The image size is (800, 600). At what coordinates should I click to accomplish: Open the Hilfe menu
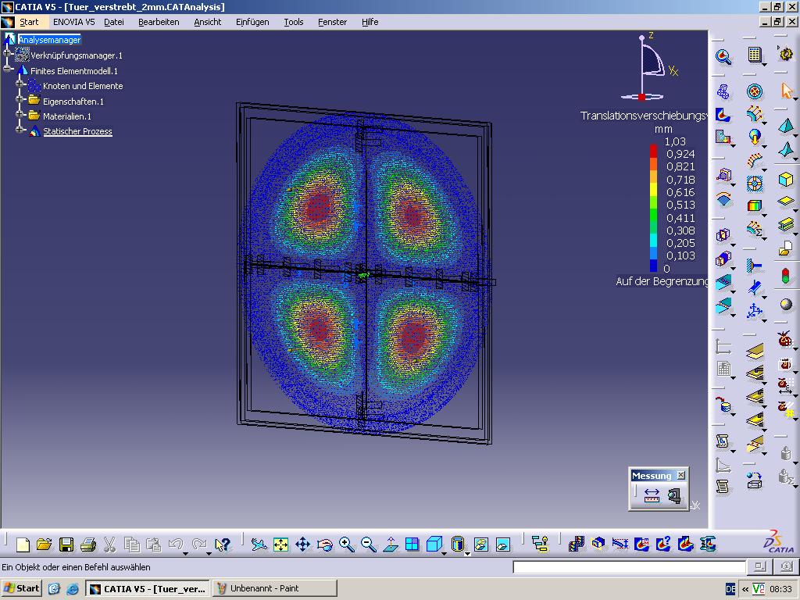point(370,22)
